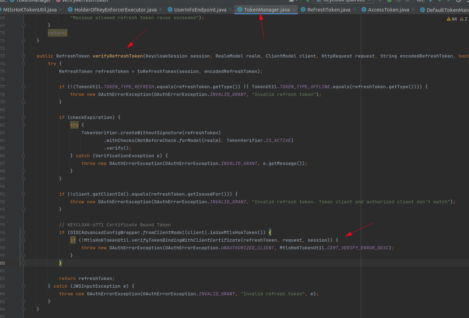
Task: Click the class icon on RefreshToken.java tab
Action: (x=303, y=10)
